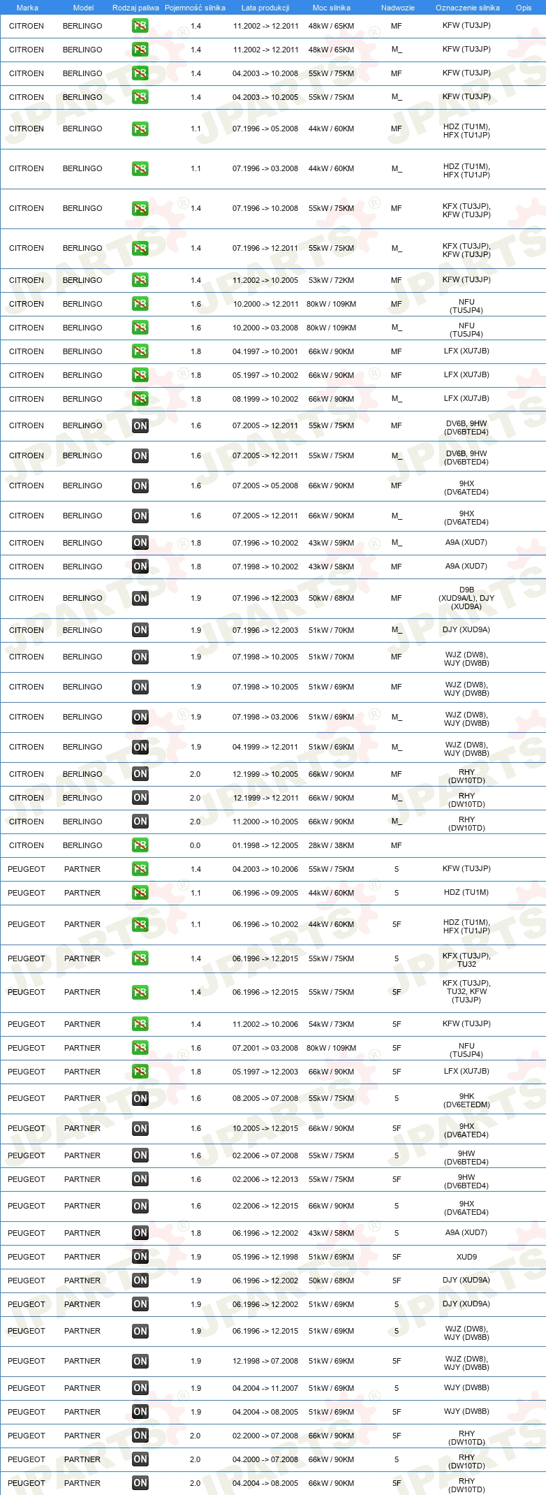Viewport: 546px width, 1495px height.
Task: Click engine code XUD9 in Partner row
Action: pyautogui.click(x=466, y=1257)
